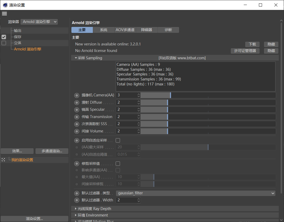Click the 默认过滤器 Width input field
Image resolution: width=284 pixels, height=222 pixels.
point(126,200)
